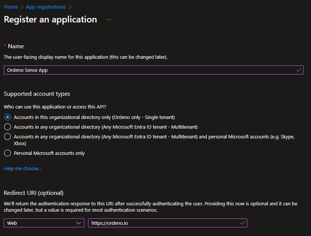
Task: Edit the application Name field
Action: pos(154,70)
